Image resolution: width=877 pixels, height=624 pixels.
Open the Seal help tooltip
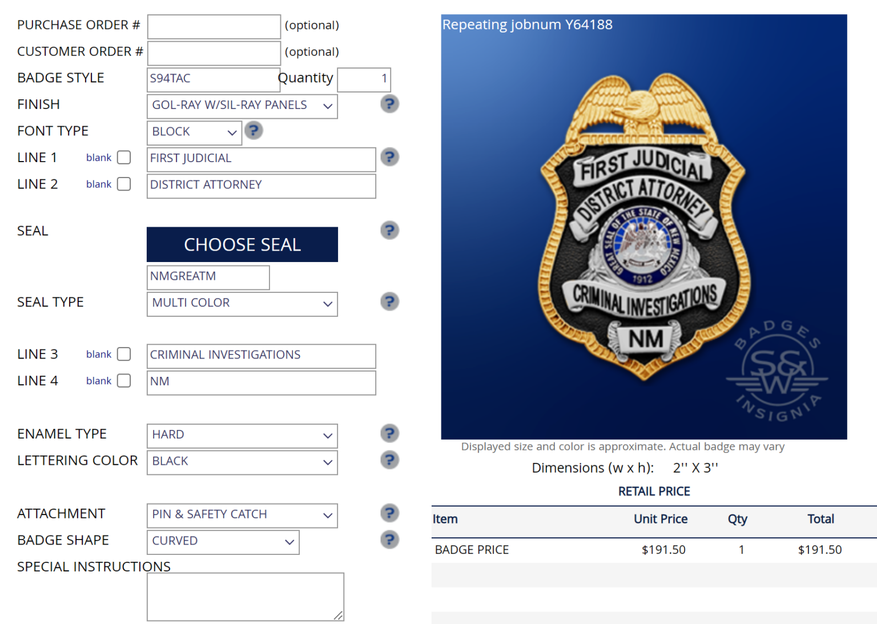click(389, 230)
